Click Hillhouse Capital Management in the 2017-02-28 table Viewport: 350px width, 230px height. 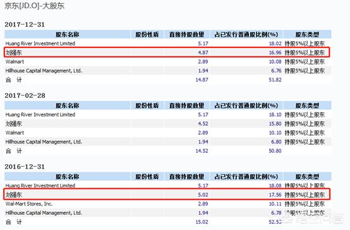tap(44, 142)
